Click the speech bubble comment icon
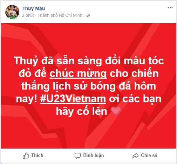Viewport: 177px width, 164px height. click(77, 156)
